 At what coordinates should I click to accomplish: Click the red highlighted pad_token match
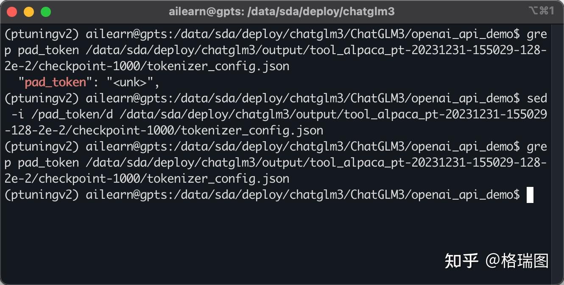coord(55,82)
